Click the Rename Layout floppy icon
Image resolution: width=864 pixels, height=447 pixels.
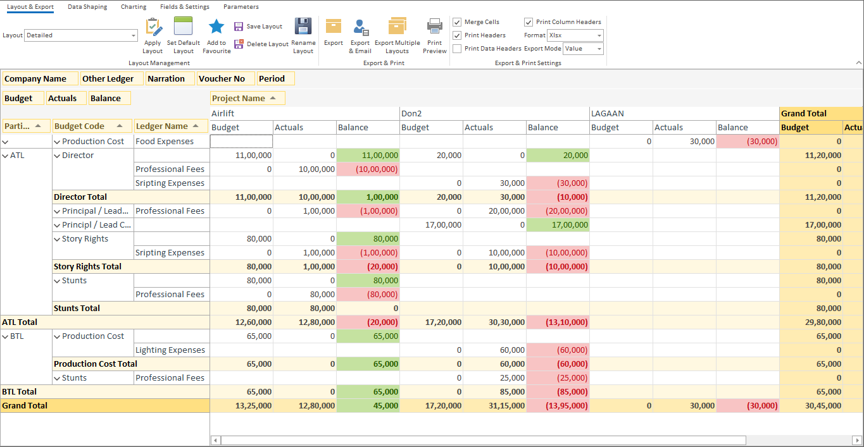(303, 27)
